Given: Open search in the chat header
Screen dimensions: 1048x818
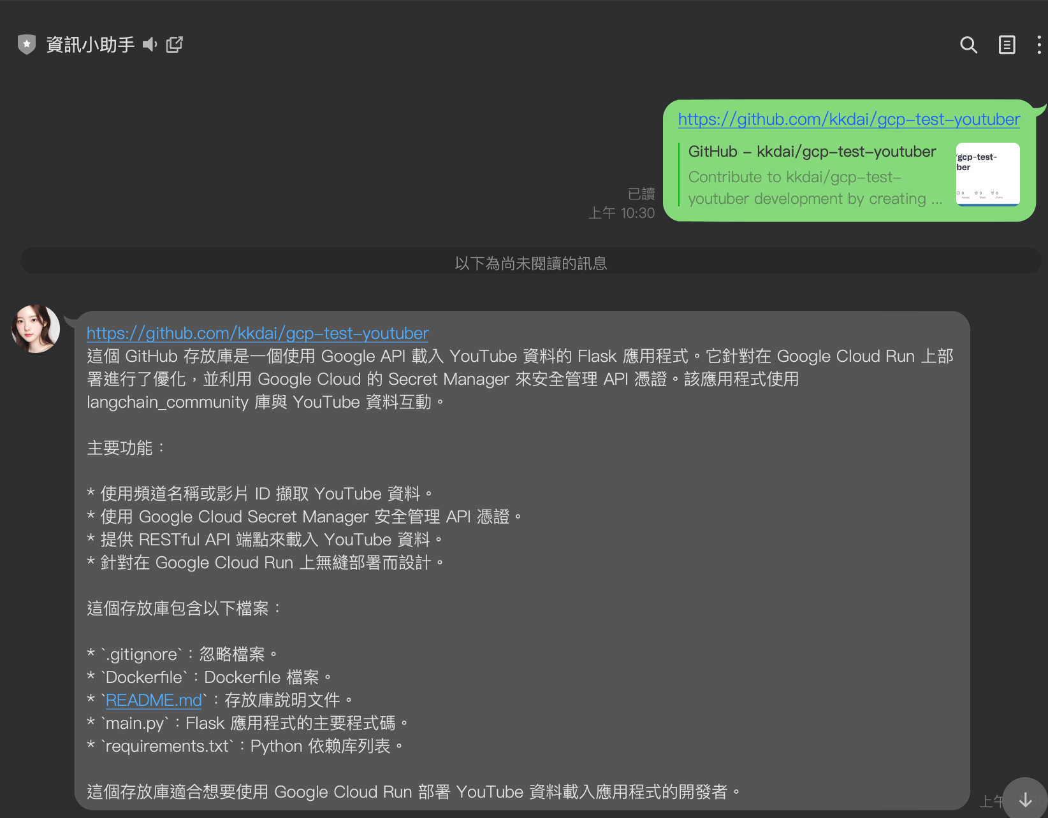Looking at the screenshot, I should (x=968, y=45).
